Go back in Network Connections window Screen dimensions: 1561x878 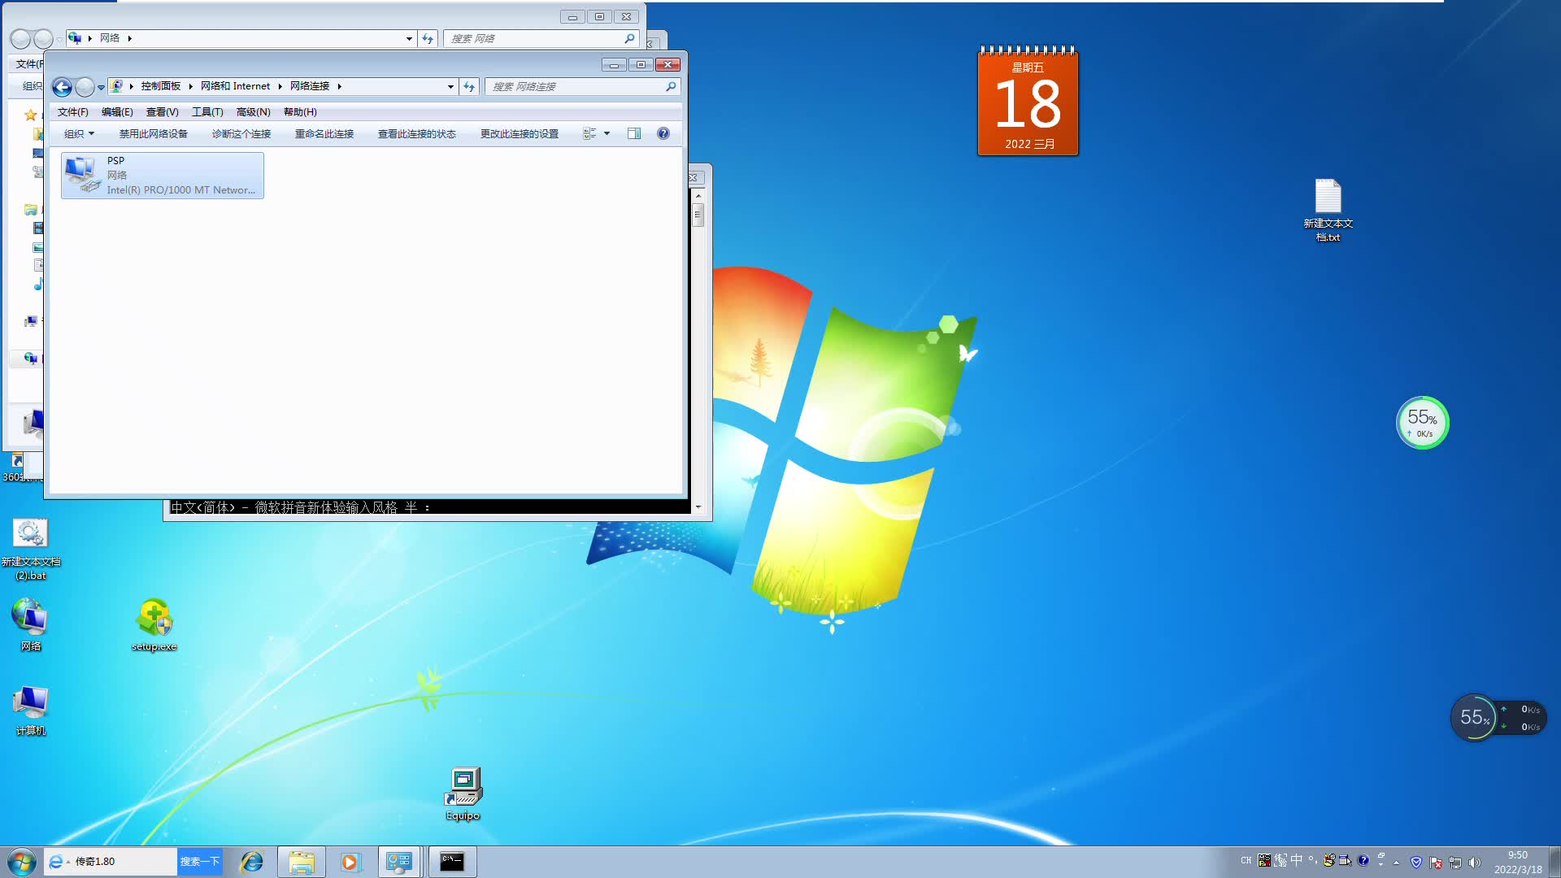coord(63,87)
